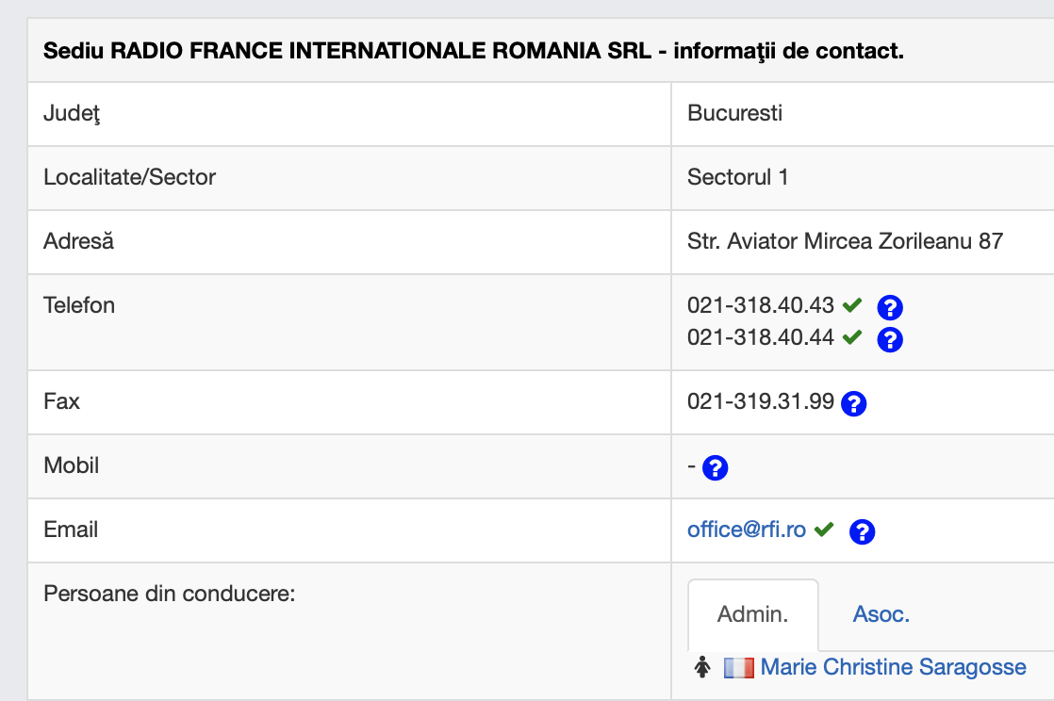The width and height of the screenshot is (1054, 701).
Task: Click green checkmark beside 021-318.40.43
Action: pos(852,305)
